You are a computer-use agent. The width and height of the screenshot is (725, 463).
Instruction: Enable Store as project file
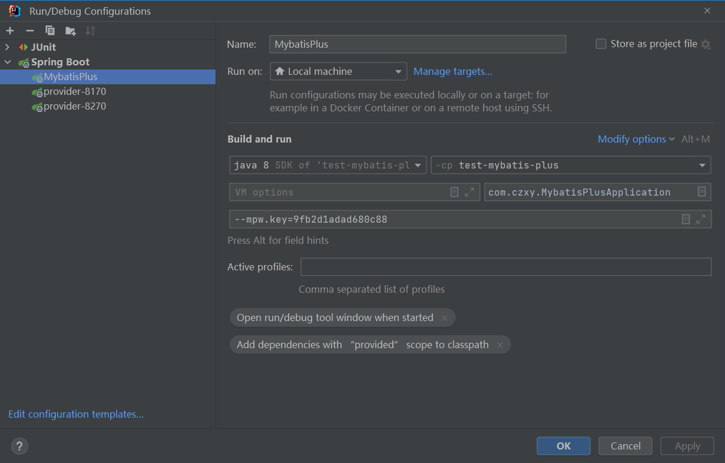[x=601, y=44]
